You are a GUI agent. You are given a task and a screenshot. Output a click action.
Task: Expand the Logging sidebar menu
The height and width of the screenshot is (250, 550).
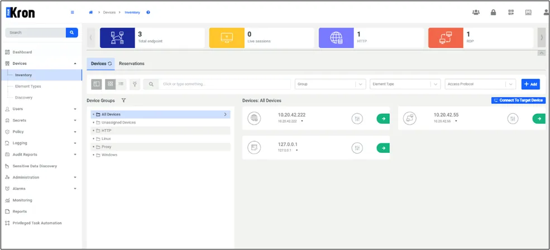(75, 143)
